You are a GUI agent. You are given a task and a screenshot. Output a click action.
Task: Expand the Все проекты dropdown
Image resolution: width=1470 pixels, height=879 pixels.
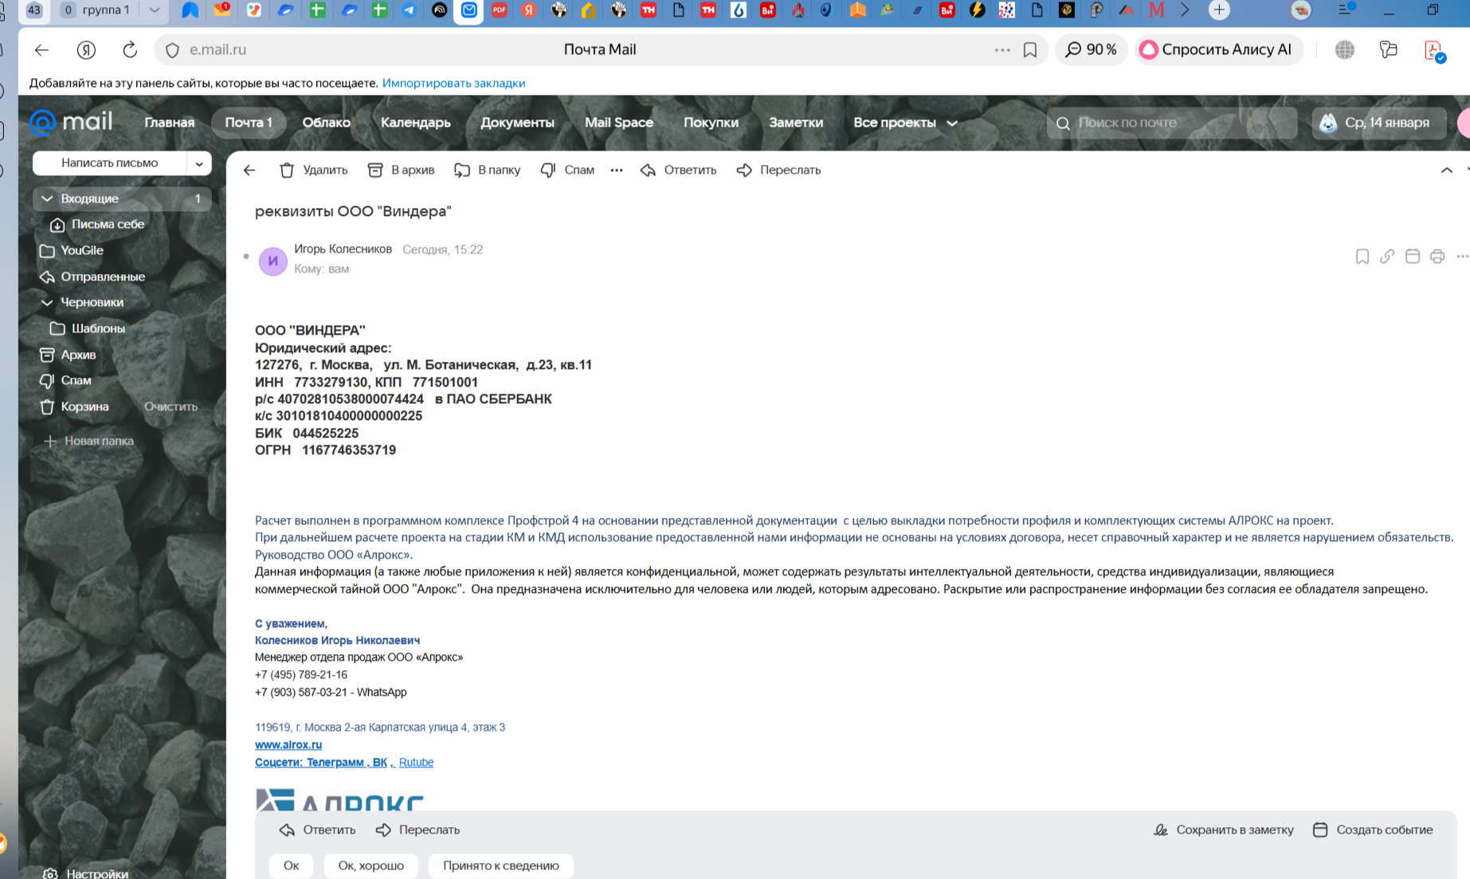click(x=905, y=122)
